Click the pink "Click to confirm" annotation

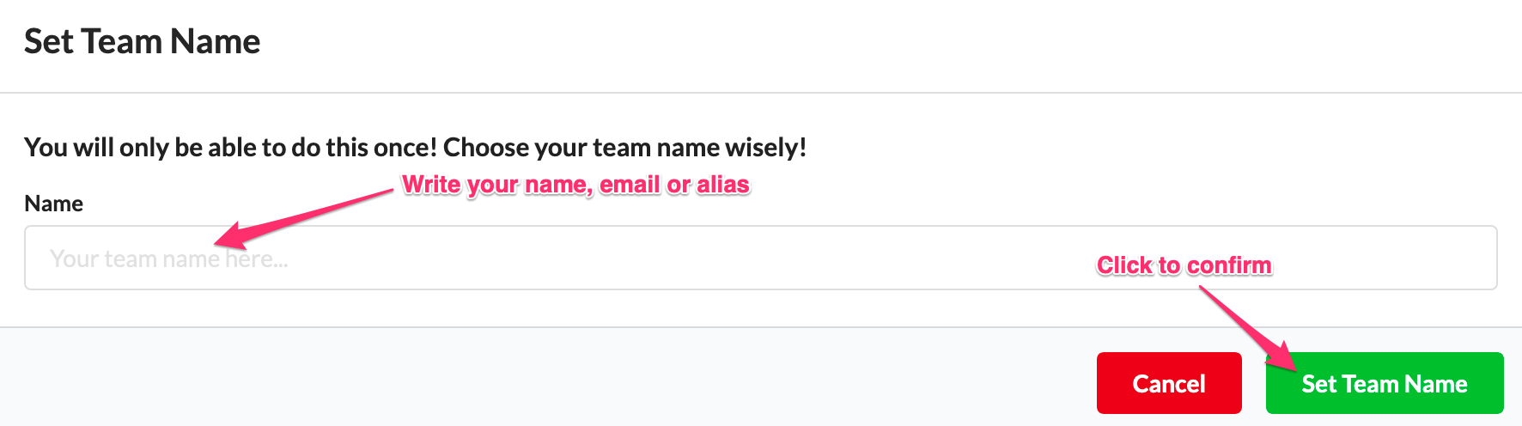point(1184,265)
